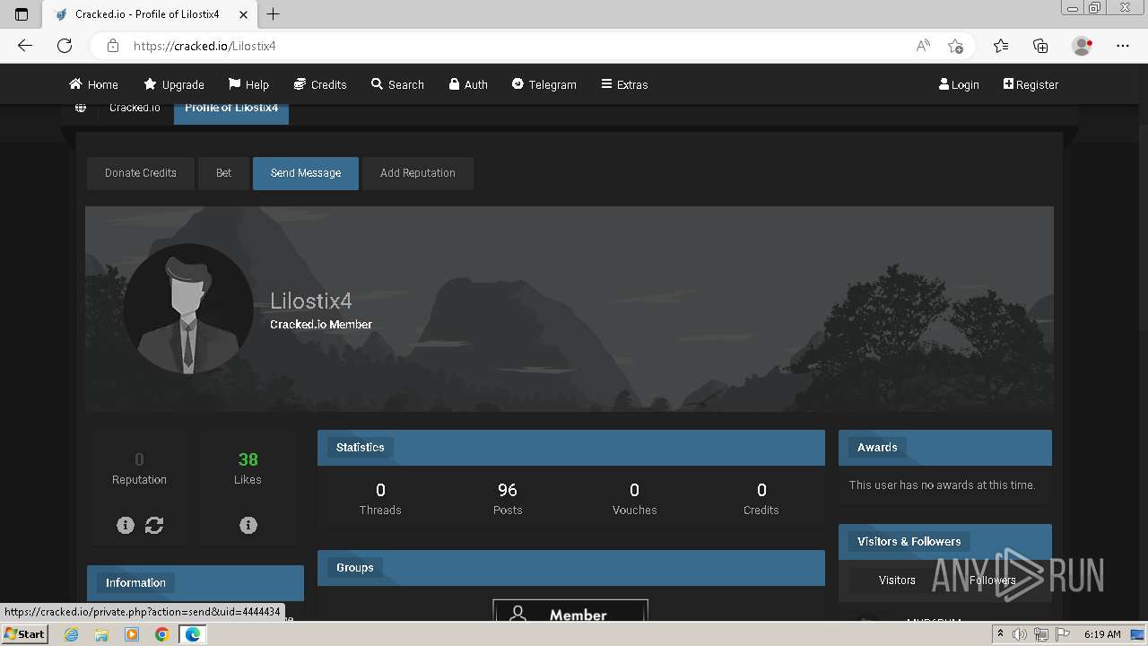Open the Favorites list
The height and width of the screenshot is (646, 1148).
1001,46
